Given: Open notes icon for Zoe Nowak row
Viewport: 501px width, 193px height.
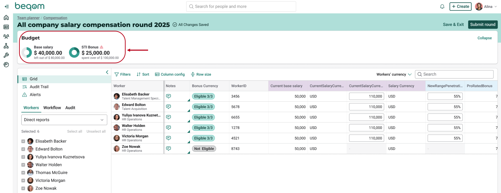Looking at the screenshot, I should coord(168,149).
